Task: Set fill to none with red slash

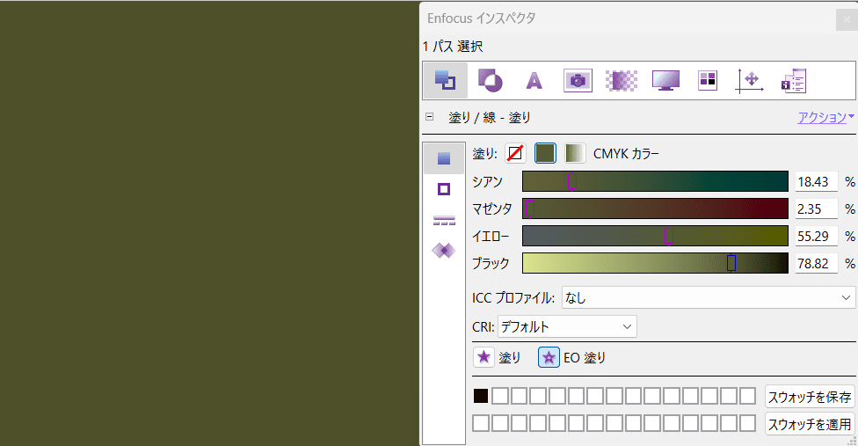Action: 515,153
